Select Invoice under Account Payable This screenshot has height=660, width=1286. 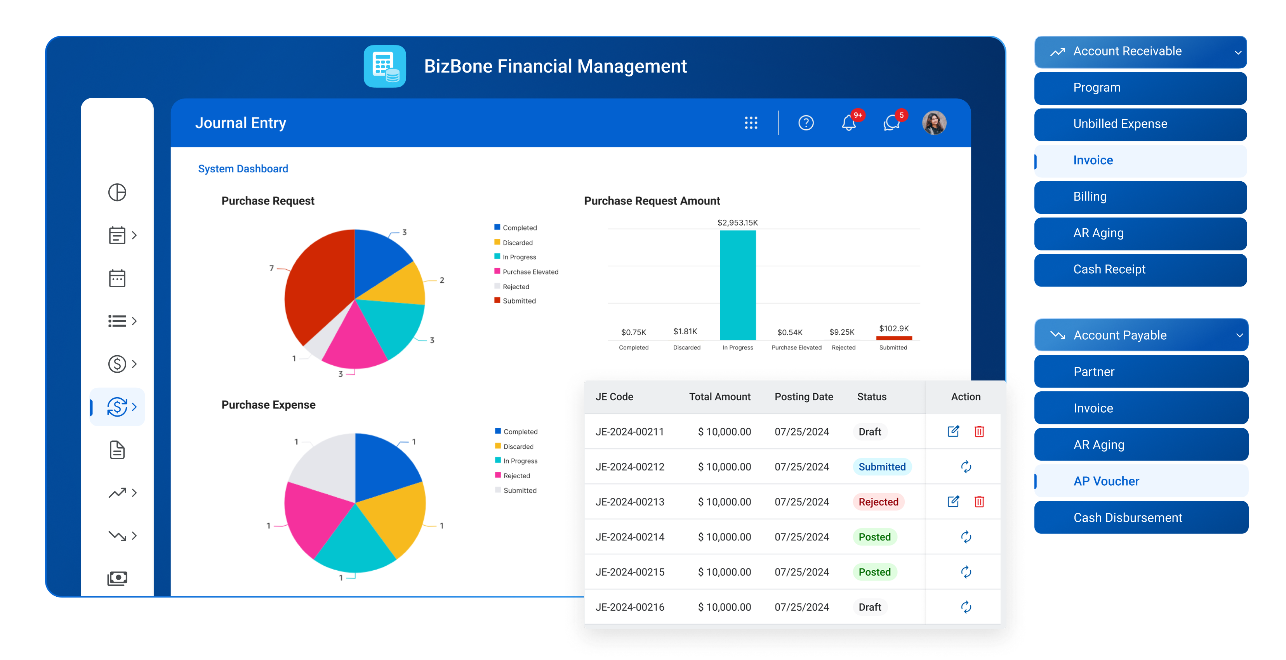1141,408
